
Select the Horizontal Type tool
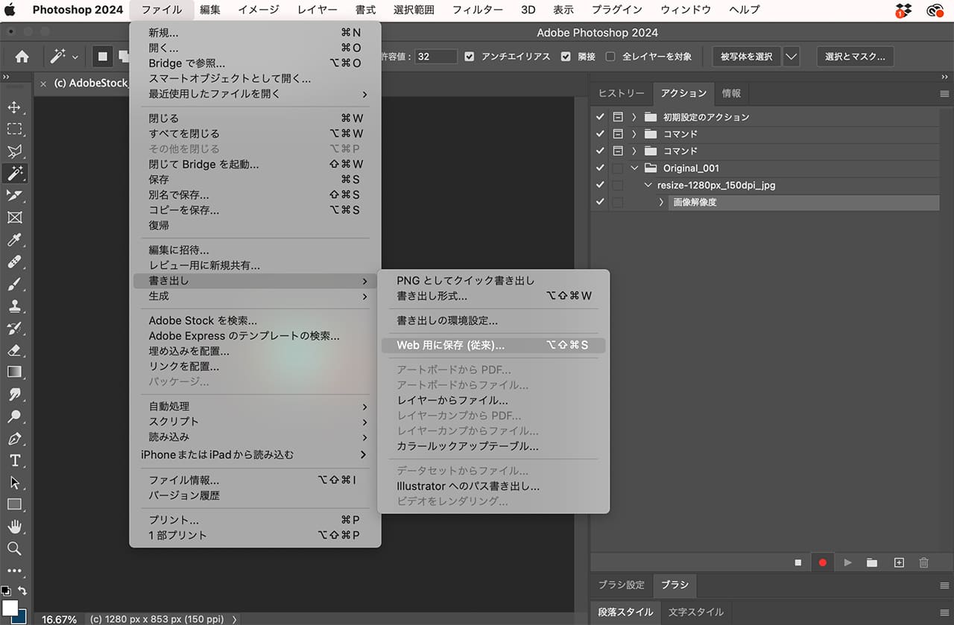pos(14,460)
